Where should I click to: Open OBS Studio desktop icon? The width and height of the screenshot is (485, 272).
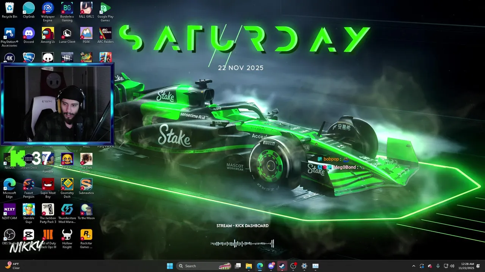pyautogui.click(x=9, y=237)
